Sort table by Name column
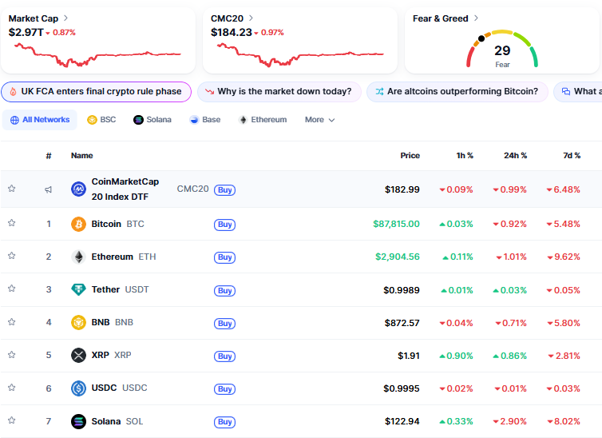 tap(81, 156)
